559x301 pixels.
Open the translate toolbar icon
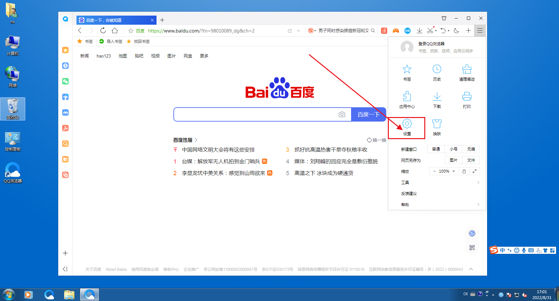(x=384, y=31)
